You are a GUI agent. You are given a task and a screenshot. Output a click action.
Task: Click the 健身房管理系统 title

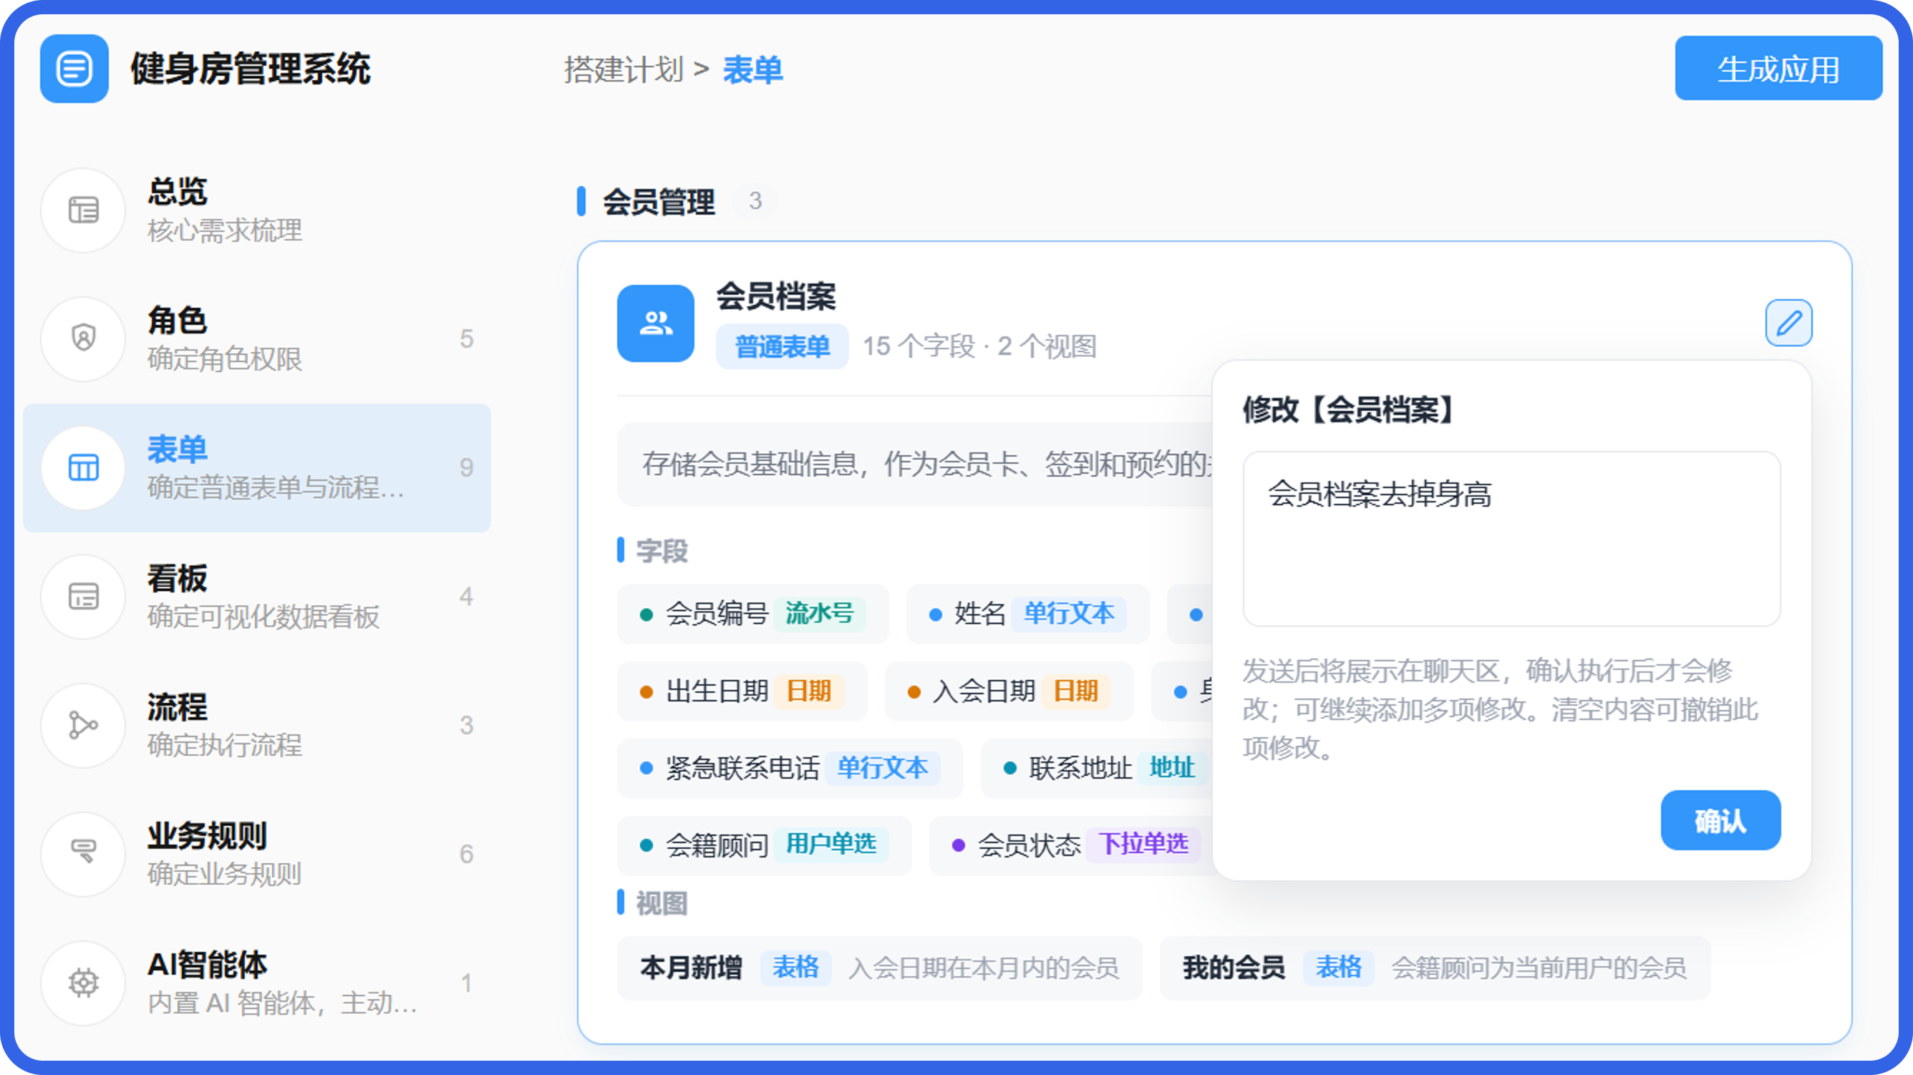[251, 69]
